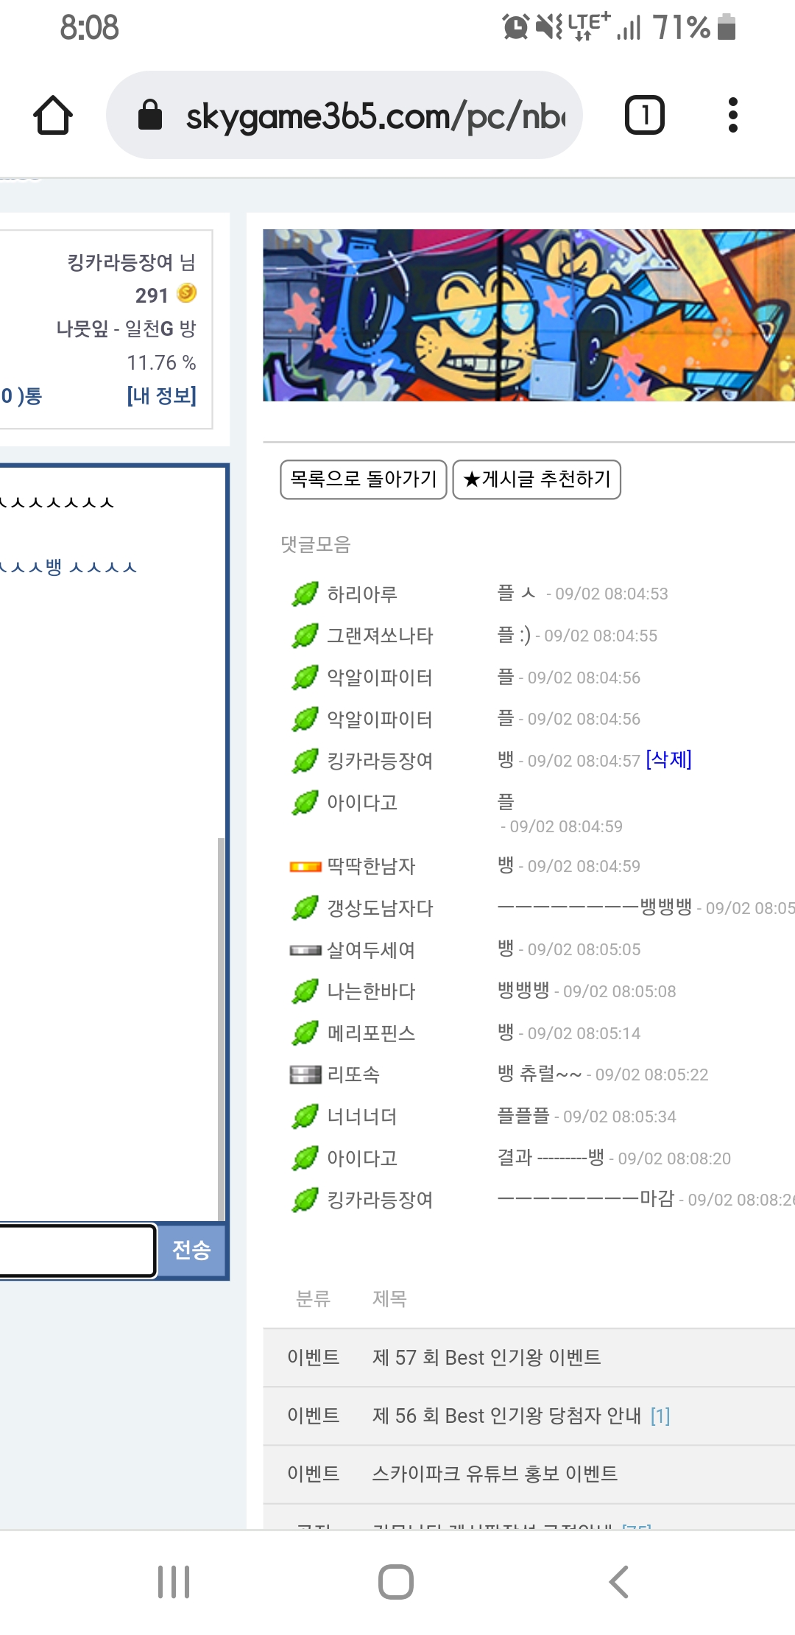Tap the Android home button
Image resolution: width=795 pixels, height=1635 pixels.
click(396, 1581)
